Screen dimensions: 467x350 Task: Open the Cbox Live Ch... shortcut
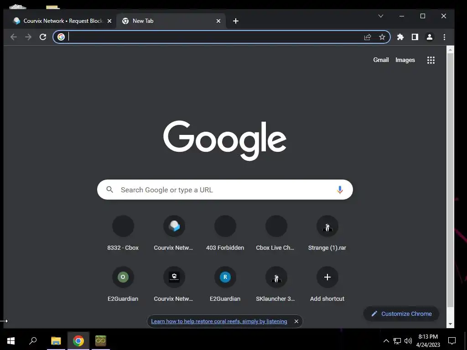point(276,234)
